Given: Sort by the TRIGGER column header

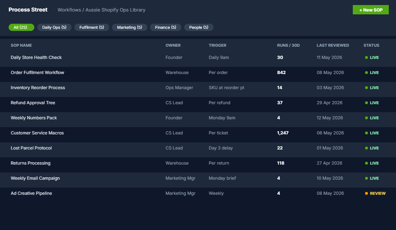Looking at the screenshot, I should coord(217,45).
